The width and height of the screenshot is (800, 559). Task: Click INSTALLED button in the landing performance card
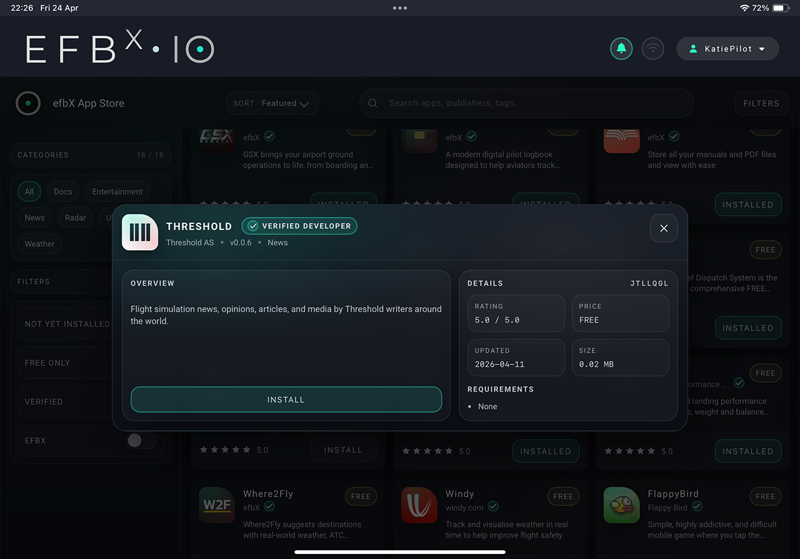tap(748, 451)
